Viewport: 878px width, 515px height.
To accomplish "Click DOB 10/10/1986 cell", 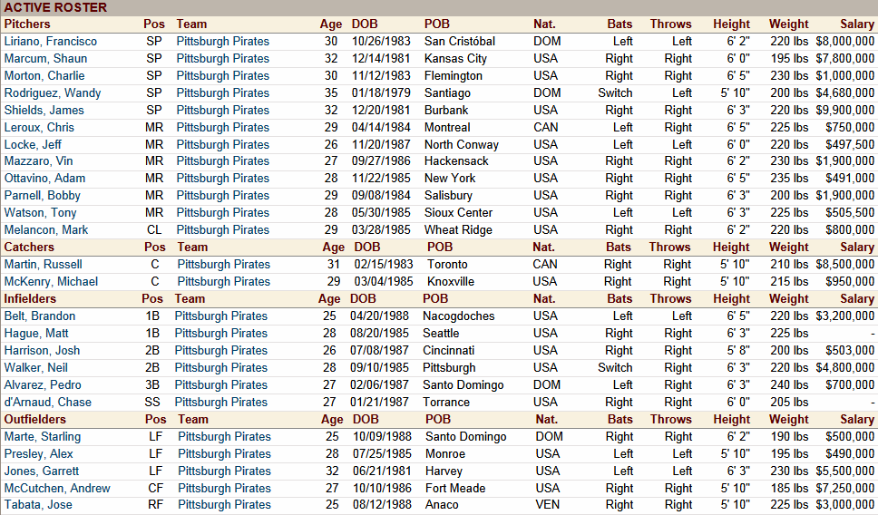I will click(382, 489).
